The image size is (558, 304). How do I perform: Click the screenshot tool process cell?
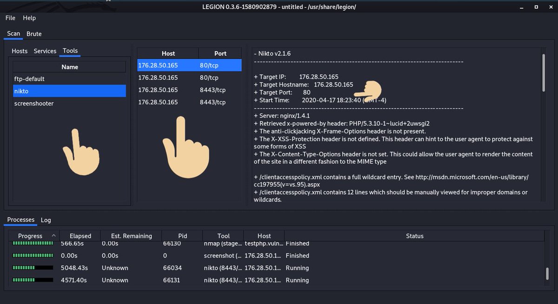point(223,256)
